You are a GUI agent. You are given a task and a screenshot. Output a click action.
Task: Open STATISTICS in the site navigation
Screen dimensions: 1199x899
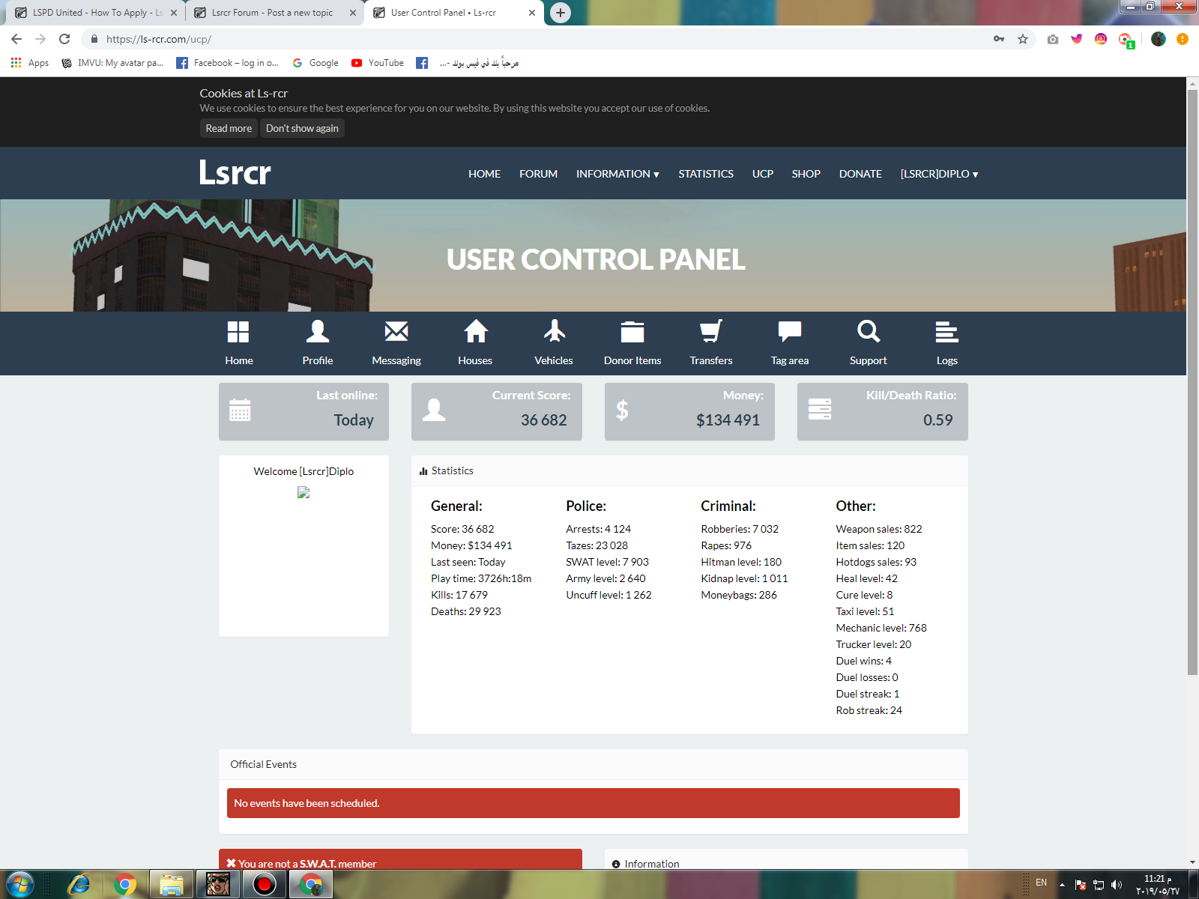[x=706, y=174]
